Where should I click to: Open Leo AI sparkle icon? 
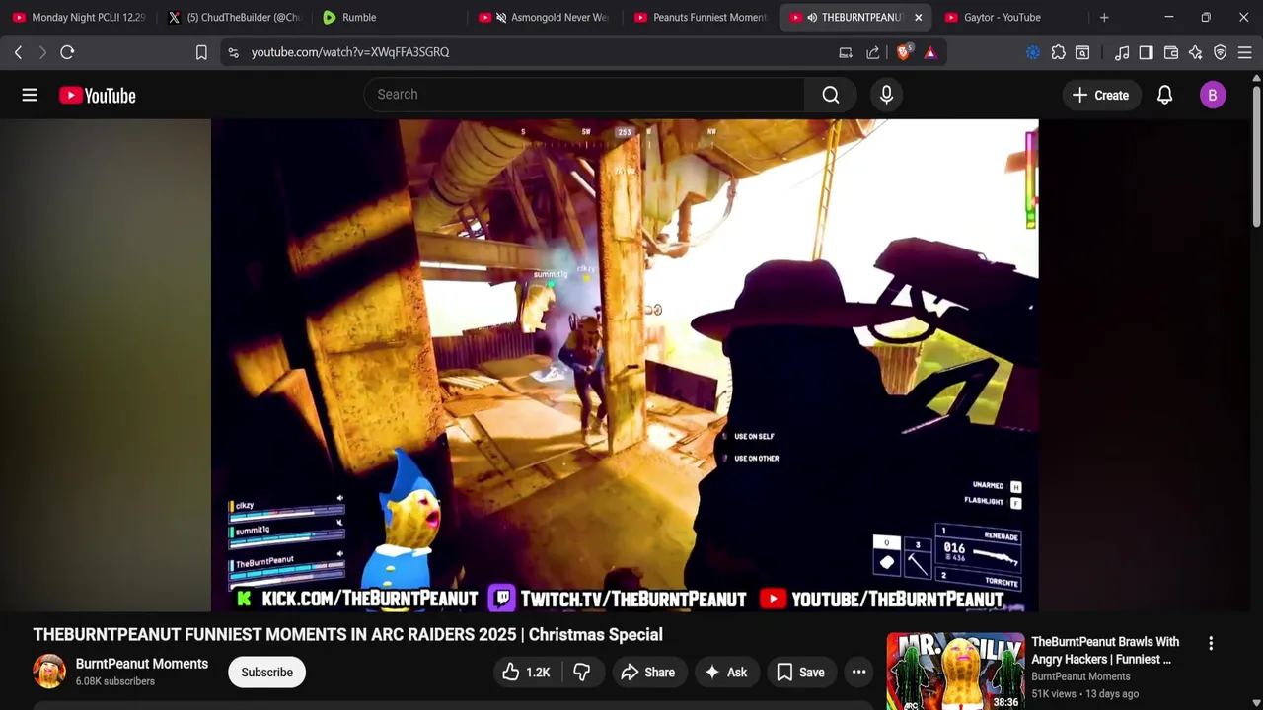[1196, 52]
